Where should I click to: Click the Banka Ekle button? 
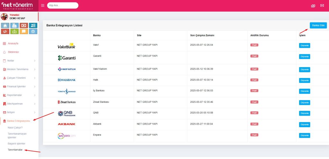coord(318,25)
